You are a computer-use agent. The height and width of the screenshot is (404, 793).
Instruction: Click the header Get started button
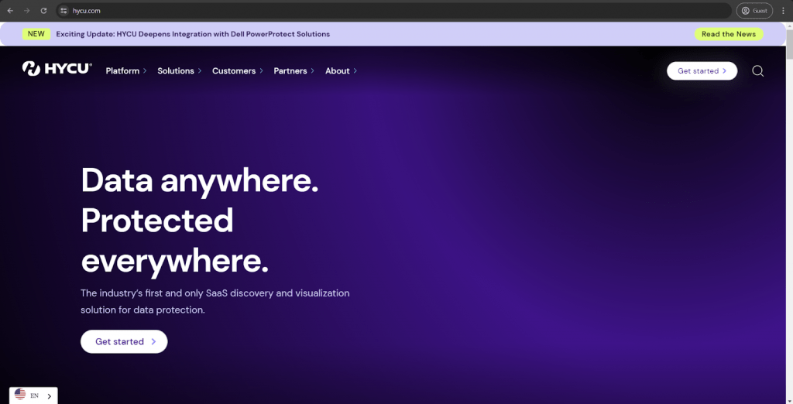pyautogui.click(x=702, y=71)
